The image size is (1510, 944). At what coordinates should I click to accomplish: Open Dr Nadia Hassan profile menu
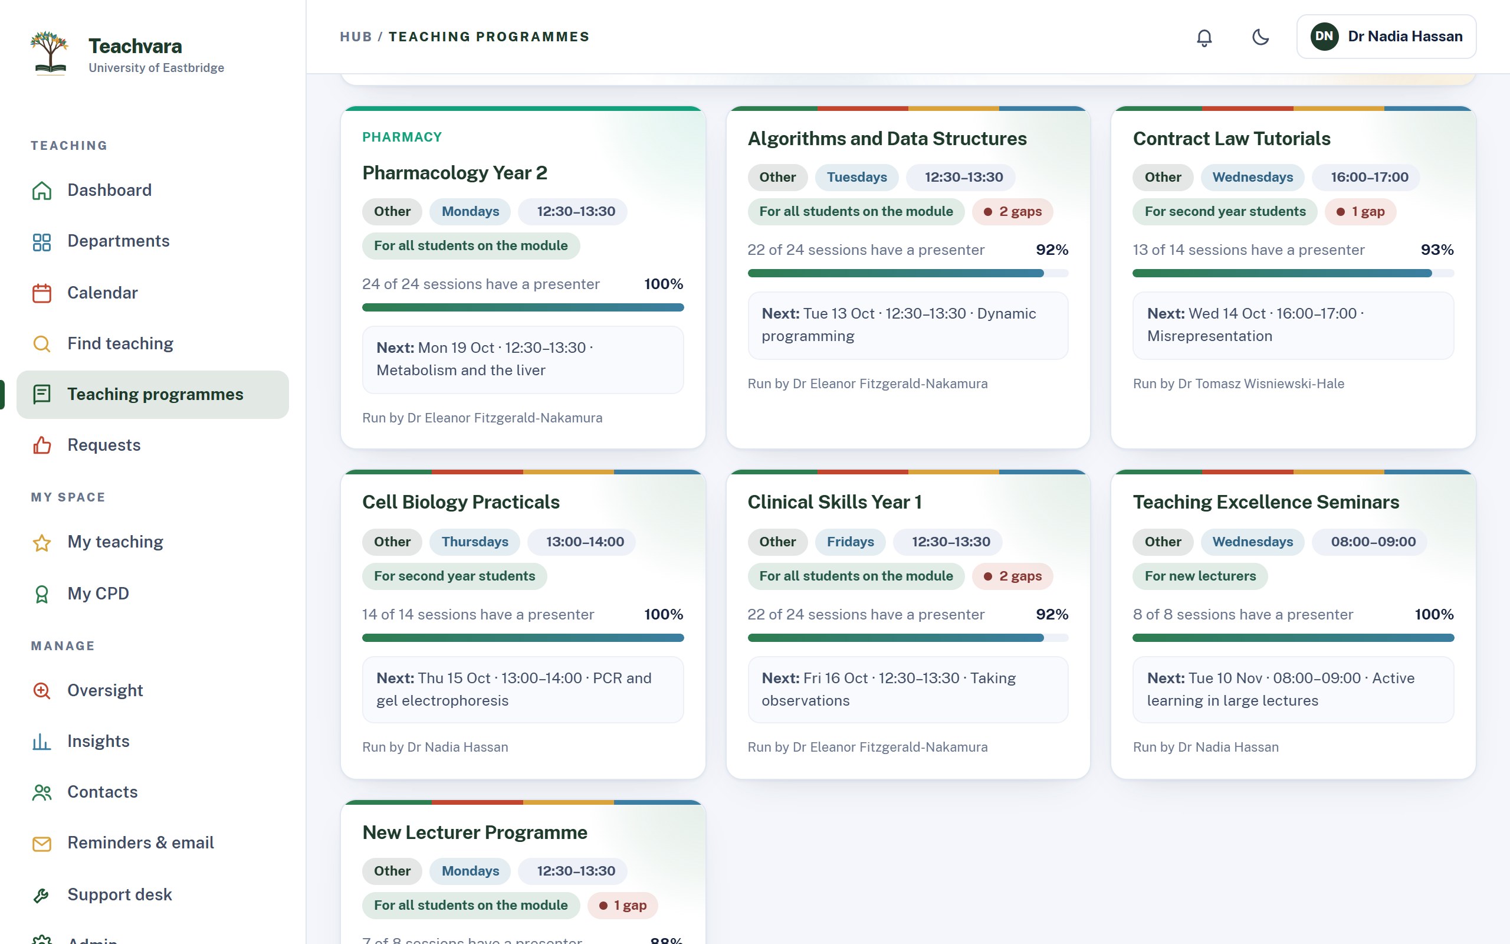pyautogui.click(x=1387, y=37)
